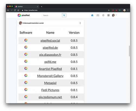Bookmark page with the star icon
136x111 pixels.
pyautogui.click(x=109, y=10)
